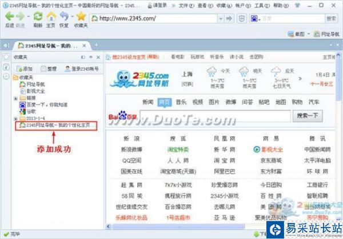Select the 收藏夹 root folder in tree
This screenshot has height=239, width=343.
pos(23,78)
